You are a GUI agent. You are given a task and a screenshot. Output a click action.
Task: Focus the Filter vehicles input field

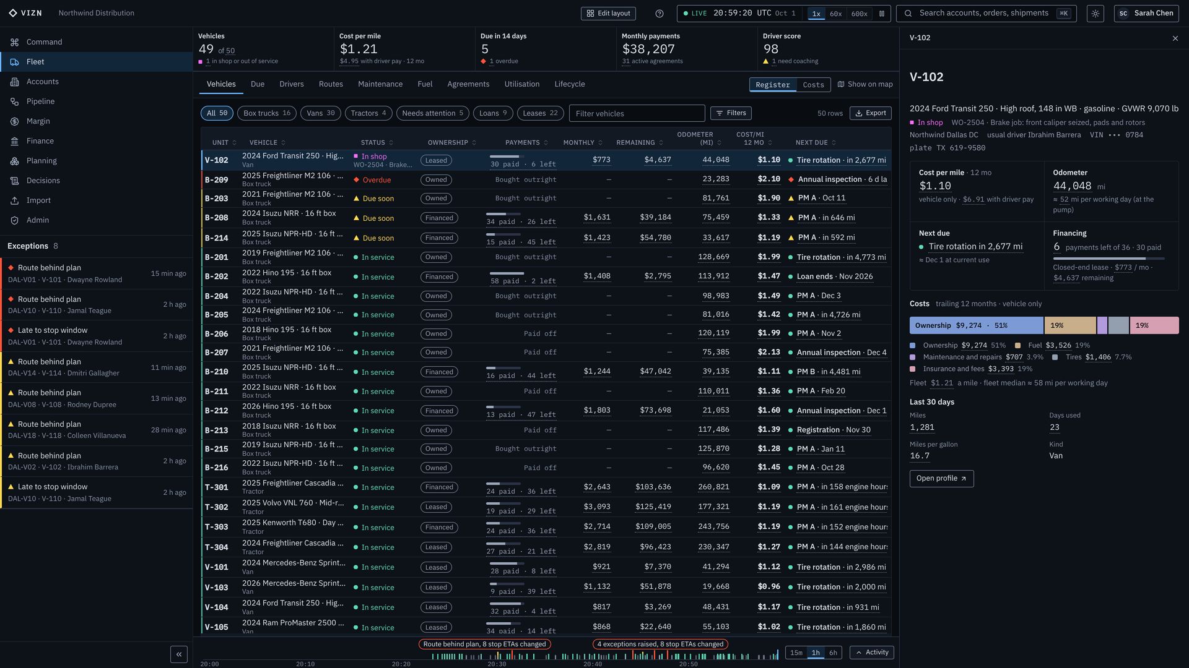637,113
